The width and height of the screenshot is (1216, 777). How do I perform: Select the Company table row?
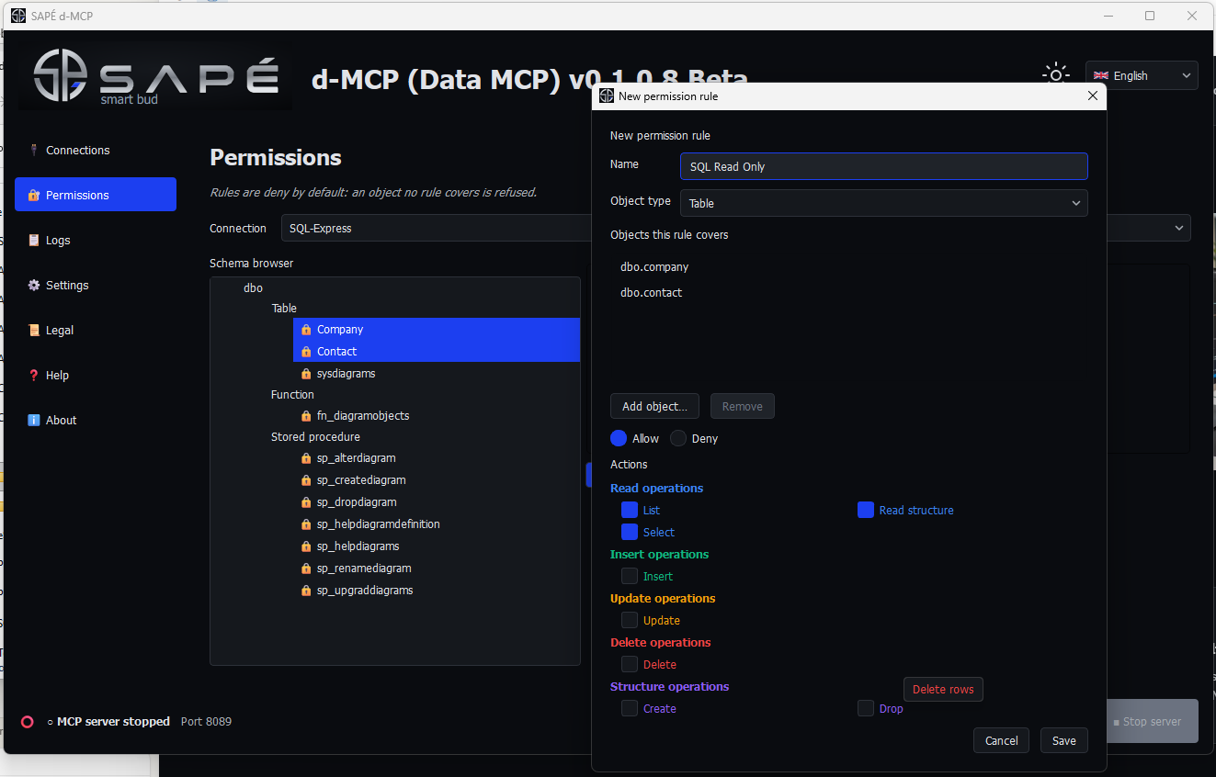pyautogui.click(x=437, y=329)
